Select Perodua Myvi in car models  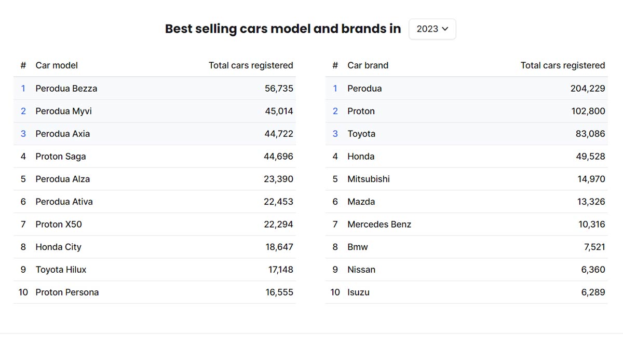click(x=64, y=111)
